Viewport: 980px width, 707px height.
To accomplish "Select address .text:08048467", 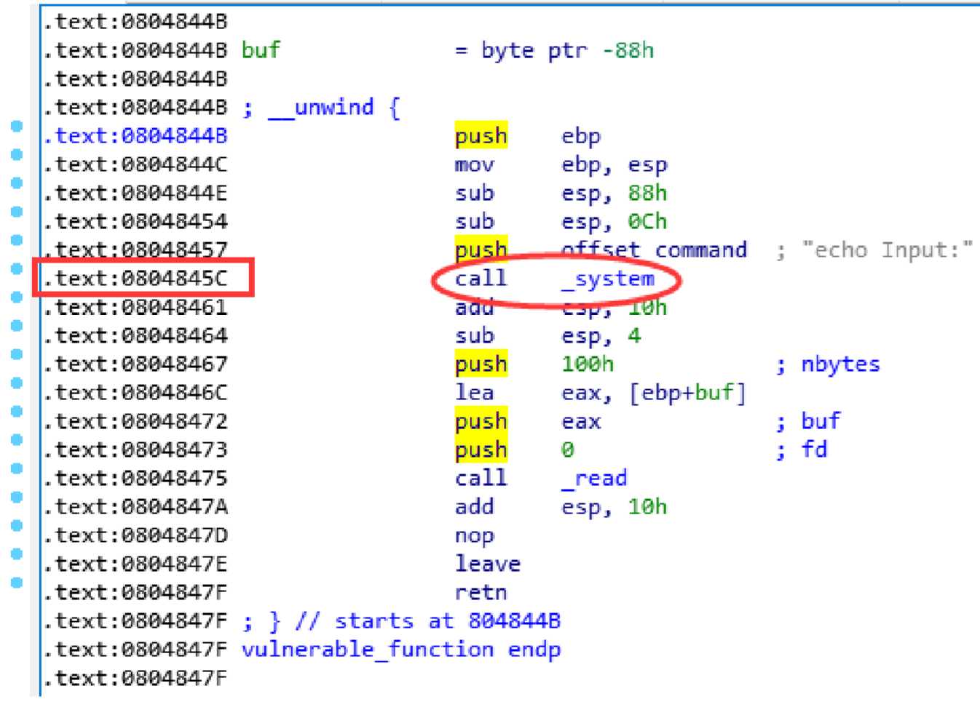I will pyautogui.click(x=135, y=364).
